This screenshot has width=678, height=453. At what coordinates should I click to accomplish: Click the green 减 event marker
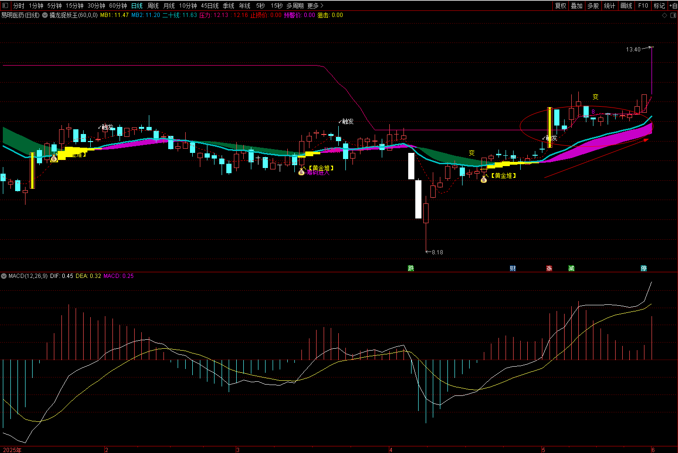(571, 268)
